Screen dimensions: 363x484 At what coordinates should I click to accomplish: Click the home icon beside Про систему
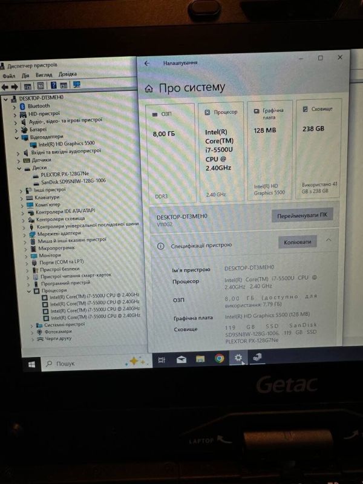(149, 89)
